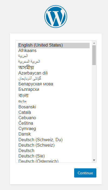The image size is (108, 190).
Task: Select Cebuano in the list
Action: 54,118
